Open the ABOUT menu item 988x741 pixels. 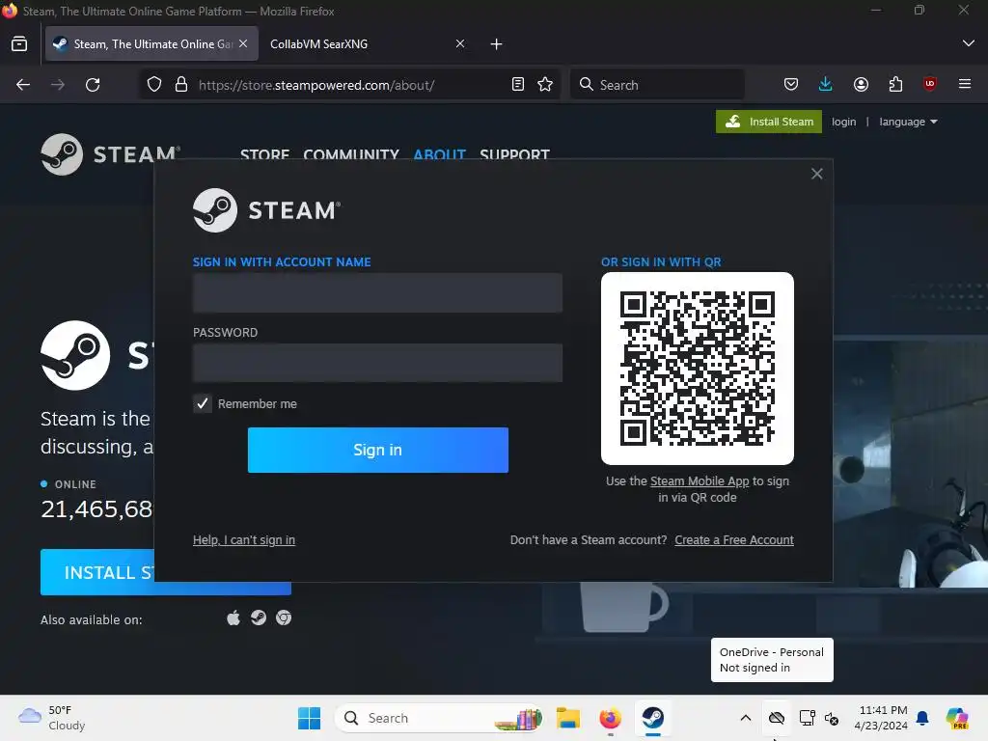tap(439, 154)
